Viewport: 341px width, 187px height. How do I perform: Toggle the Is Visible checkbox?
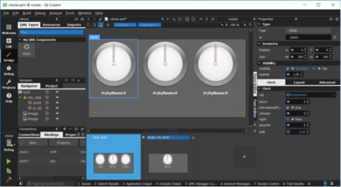288,69
